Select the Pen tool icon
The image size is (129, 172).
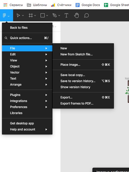(55, 15)
